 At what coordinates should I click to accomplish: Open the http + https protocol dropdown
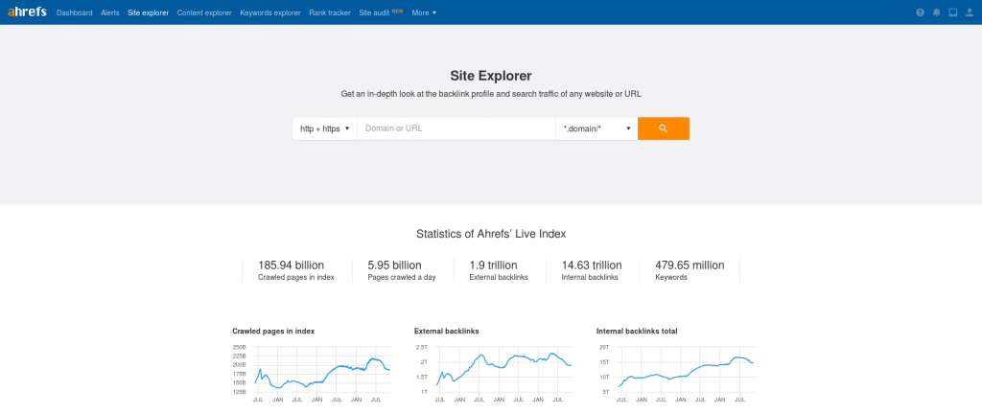tap(324, 128)
